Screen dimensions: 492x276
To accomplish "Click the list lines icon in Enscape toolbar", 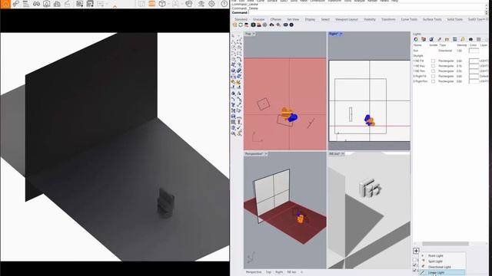I will (x=26, y=4).
